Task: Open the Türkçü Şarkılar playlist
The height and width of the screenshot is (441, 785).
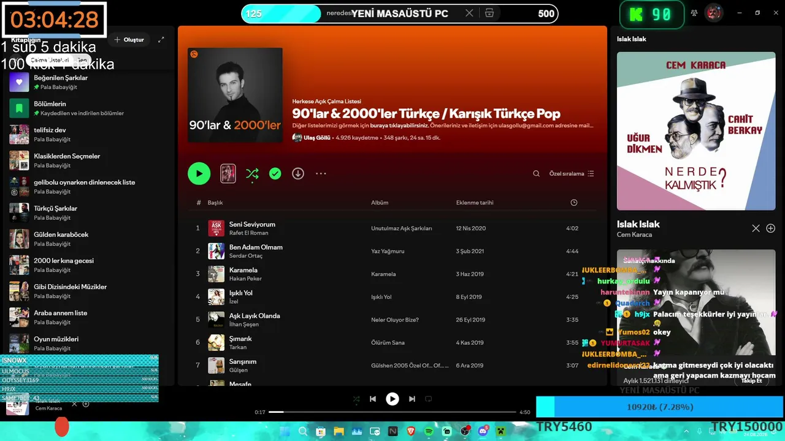Action: click(89, 213)
